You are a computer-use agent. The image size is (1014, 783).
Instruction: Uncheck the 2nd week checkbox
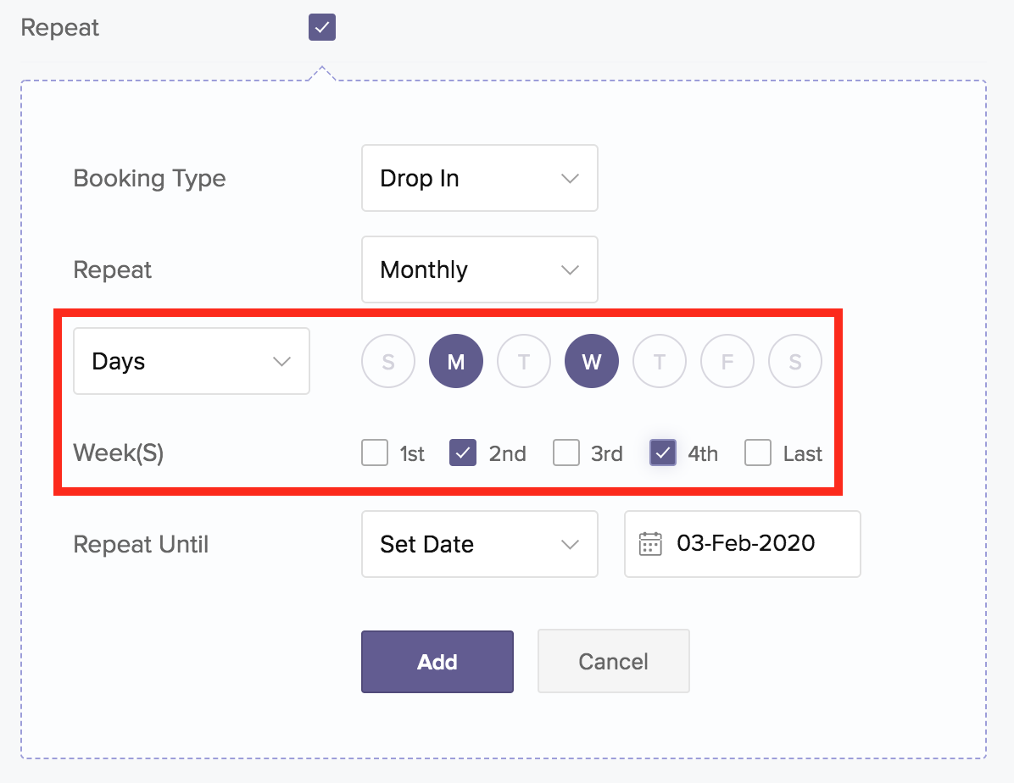pyautogui.click(x=462, y=453)
